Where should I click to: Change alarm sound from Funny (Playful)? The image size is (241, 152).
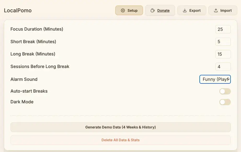pos(215,79)
